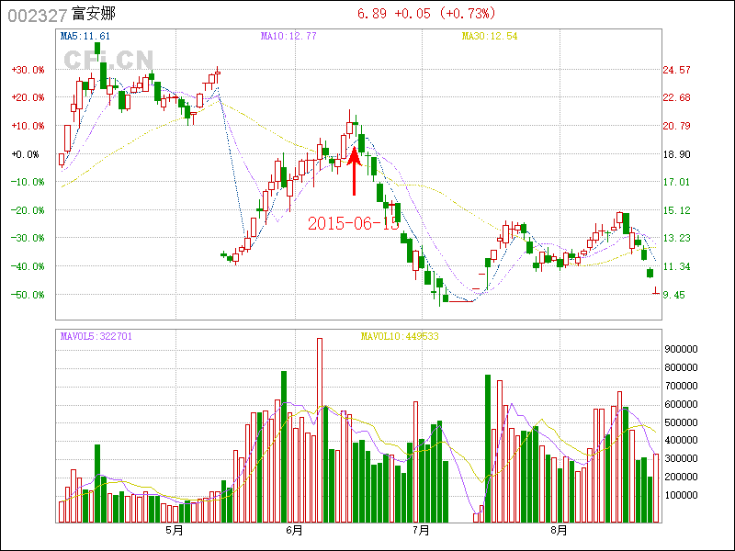Click the +30.0% label on the left axis

pyautogui.click(x=27, y=70)
